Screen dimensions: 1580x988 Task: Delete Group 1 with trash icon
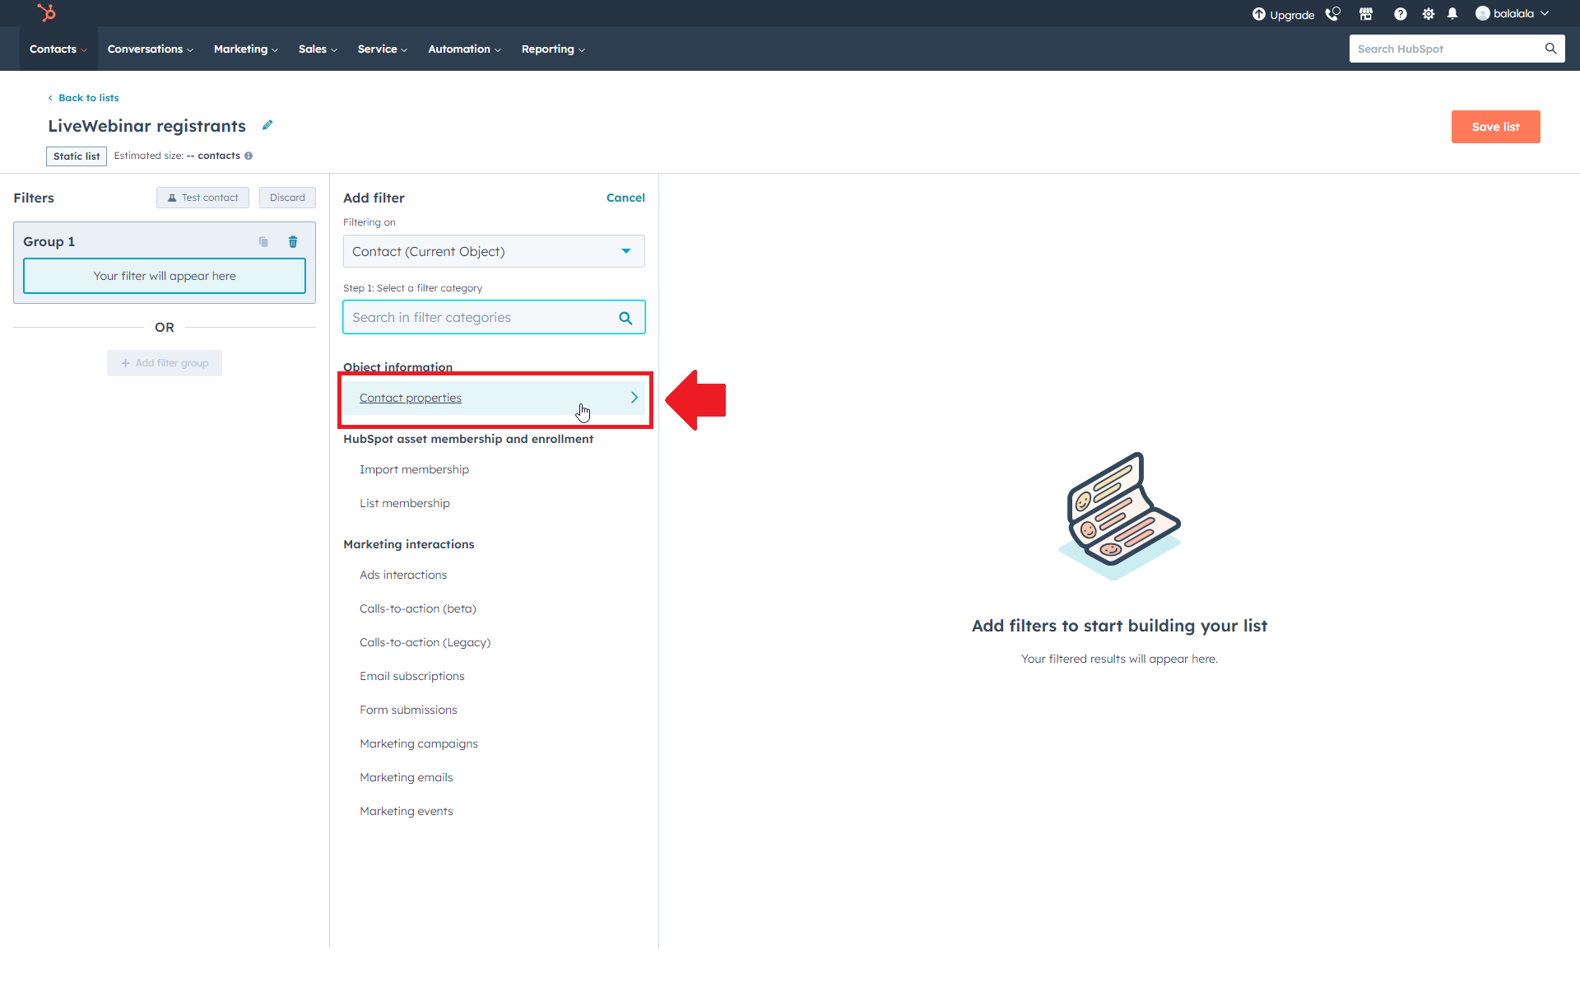point(293,241)
